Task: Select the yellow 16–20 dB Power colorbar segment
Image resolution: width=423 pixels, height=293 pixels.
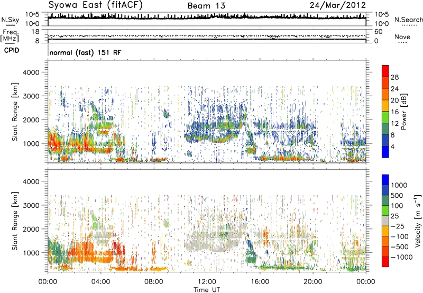Action: (385, 106)
